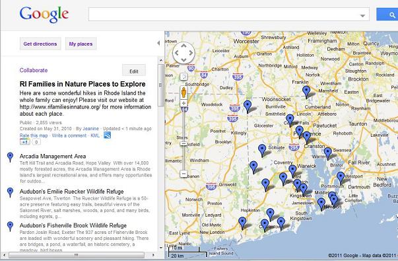
Task: Open Get directions
Action: point(40,44)
